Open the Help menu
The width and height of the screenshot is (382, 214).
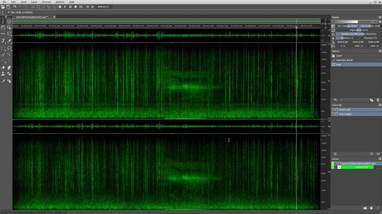[72, 2]
